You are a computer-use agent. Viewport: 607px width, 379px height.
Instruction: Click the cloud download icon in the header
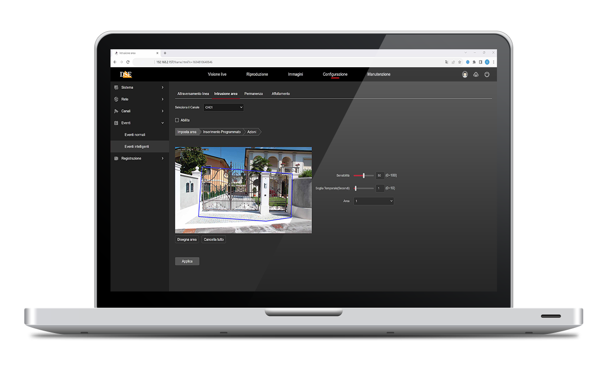tap(475, 74)
